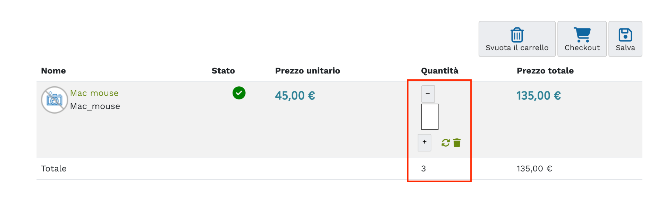The height and width of the screenshot is (219, 666).
Task: Click the Nome column header
Action: tap(53, 71)
